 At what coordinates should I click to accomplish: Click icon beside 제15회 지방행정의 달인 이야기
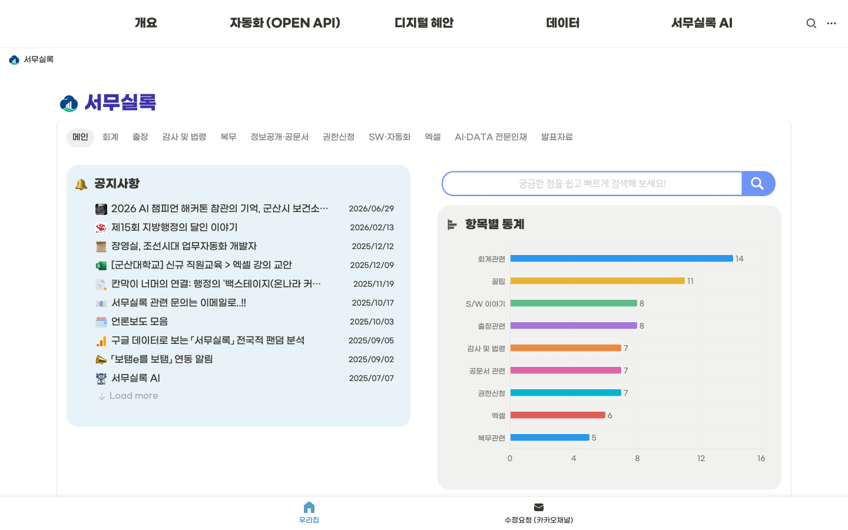(101, 228)
